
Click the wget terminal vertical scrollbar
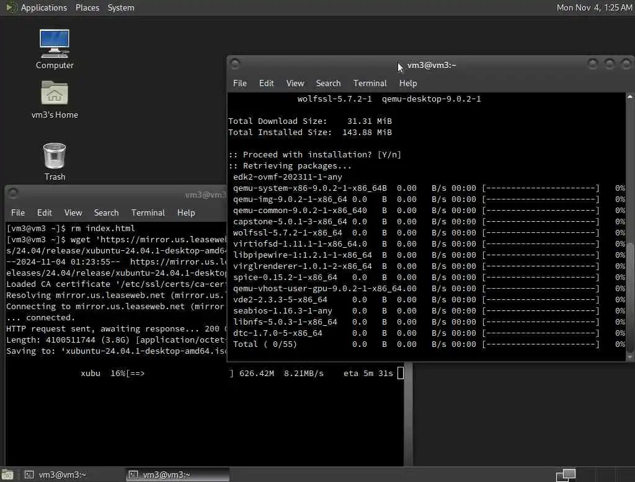409,414
